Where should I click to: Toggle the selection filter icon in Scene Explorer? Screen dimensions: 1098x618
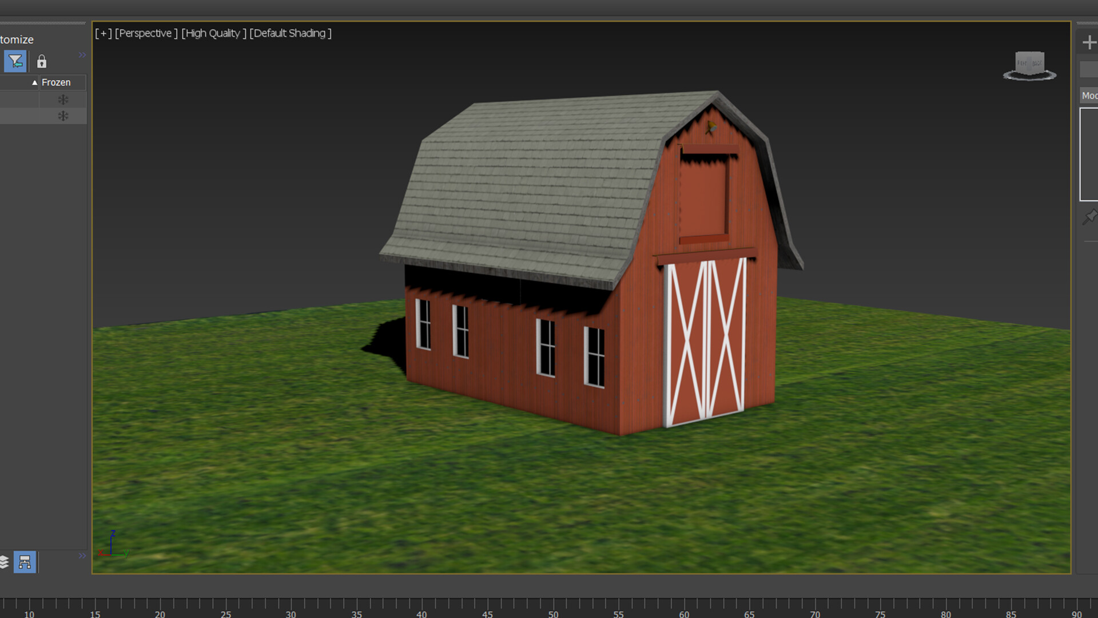(15, 61)
